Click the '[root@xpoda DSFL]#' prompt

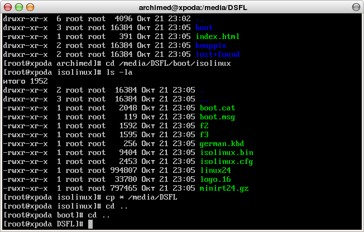(44, 224)
